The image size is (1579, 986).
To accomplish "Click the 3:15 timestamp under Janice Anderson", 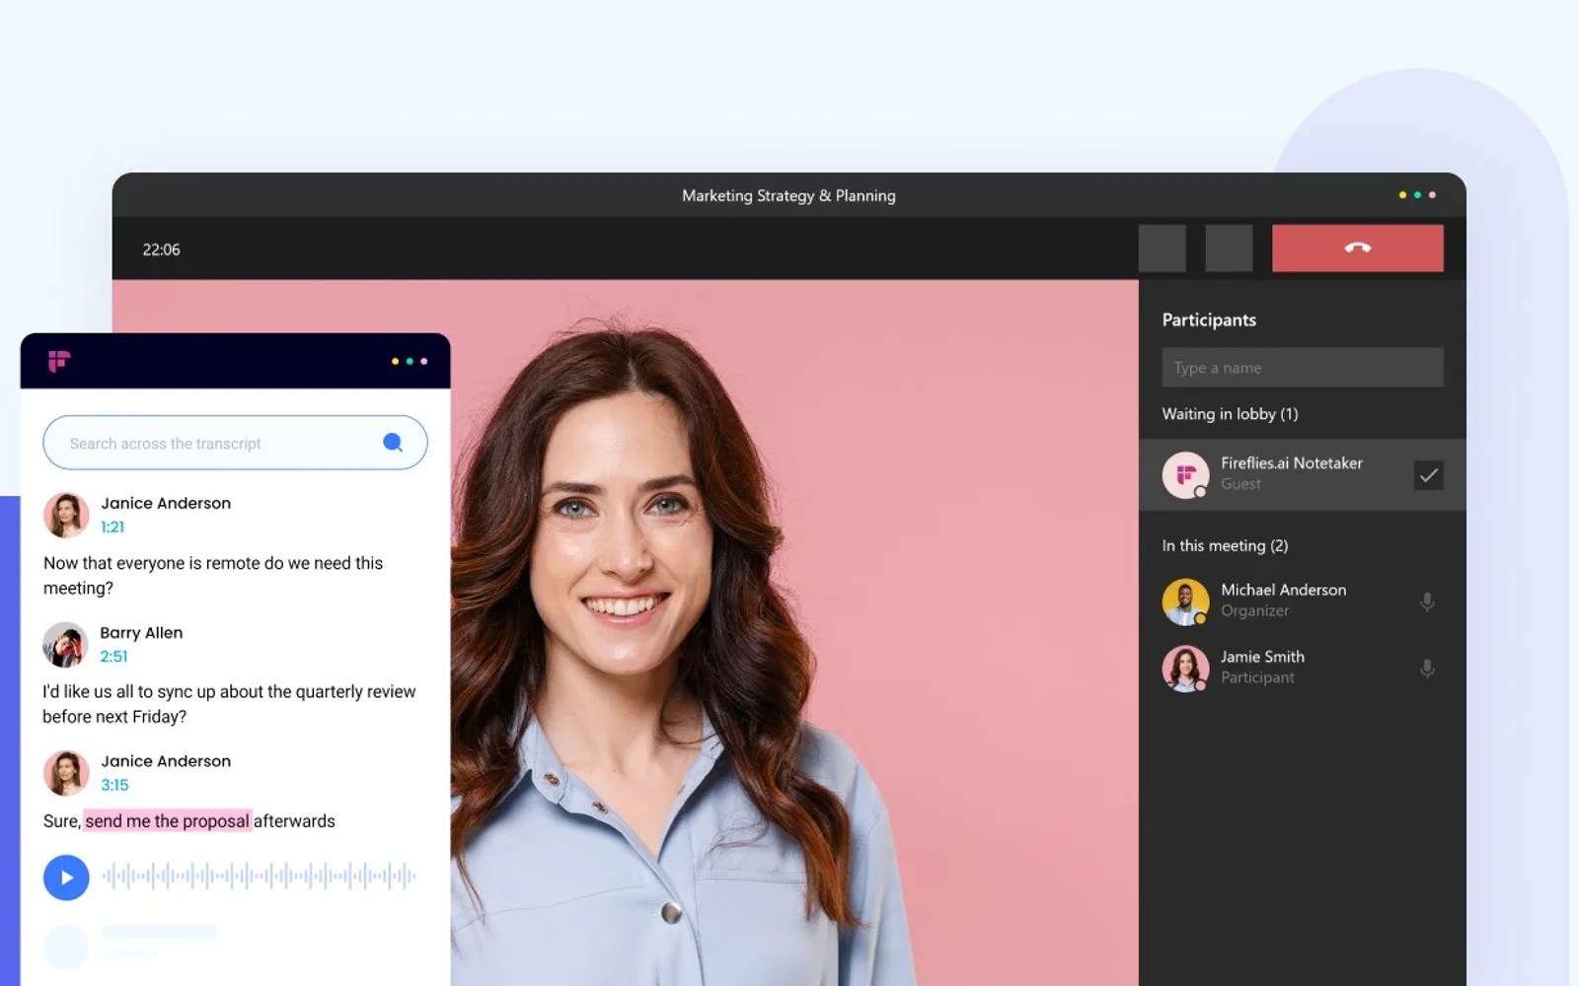I will point(114,785).
